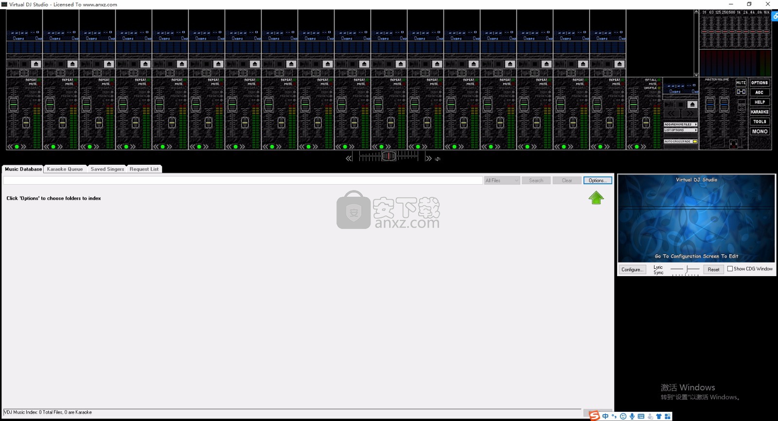Click green up arrow in Music Database
This screenshot has width=778, height=421.
point(596,197)
